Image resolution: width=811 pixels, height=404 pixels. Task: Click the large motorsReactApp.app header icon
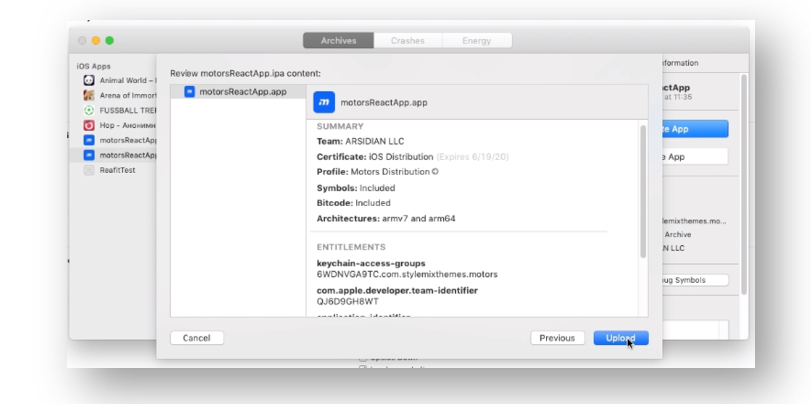[x=324, y=102]
